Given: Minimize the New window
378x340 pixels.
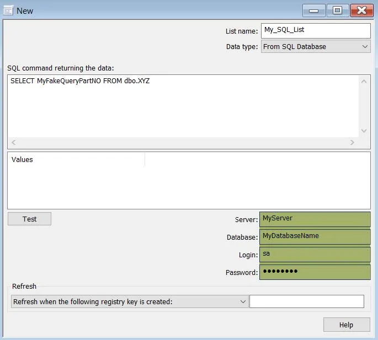Looking at the screenshot, I should click(313, 10).
